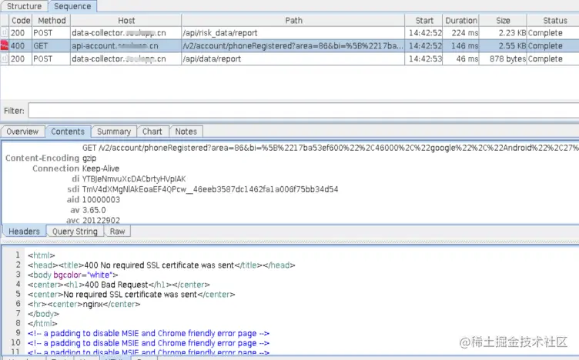The width and height of the screenshot is (579, 360).
Task: Click into the Filter text field
Action: 303,111
